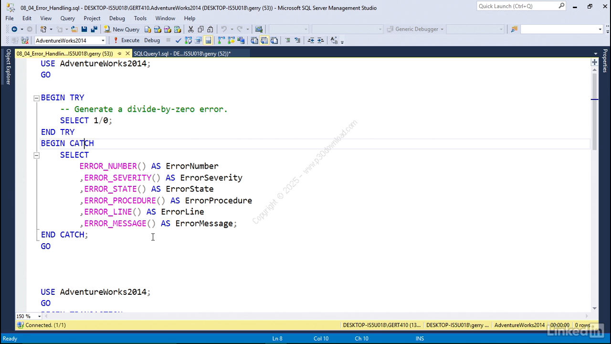
Task: Collapse the BEGIN TRY code block
Action: [x=36, y=98]
